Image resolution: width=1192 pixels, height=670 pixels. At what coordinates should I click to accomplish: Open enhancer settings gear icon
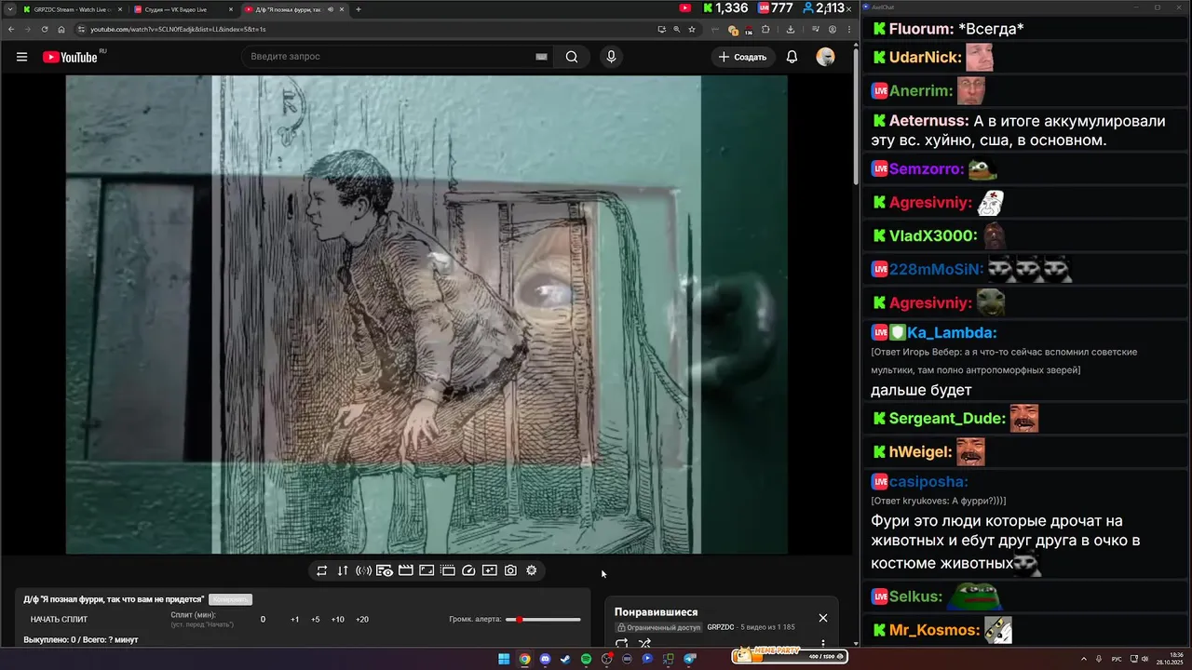(x=532, y=570)
